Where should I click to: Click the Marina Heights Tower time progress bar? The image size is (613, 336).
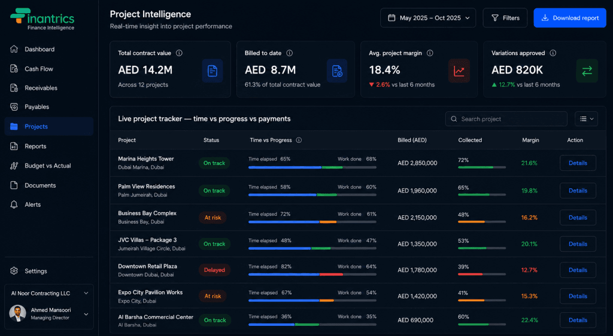click(x=312, y=167)
